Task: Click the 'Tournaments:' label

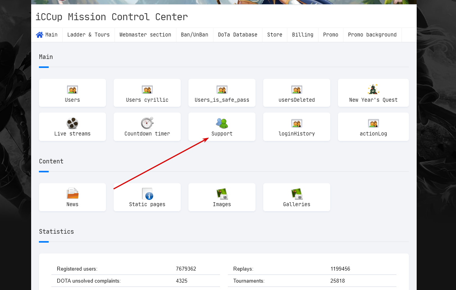Action: pyautogui.click(x=249, y=281)
